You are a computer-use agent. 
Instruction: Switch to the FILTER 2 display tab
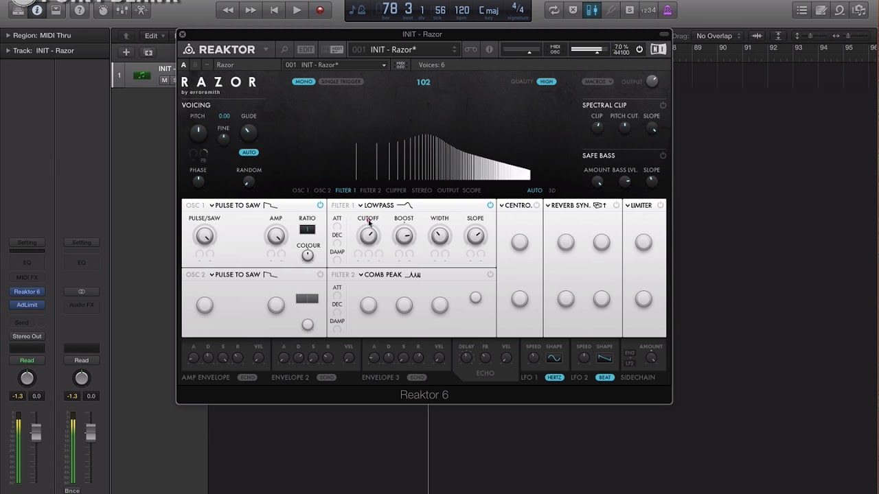click(x=370, y=191)
